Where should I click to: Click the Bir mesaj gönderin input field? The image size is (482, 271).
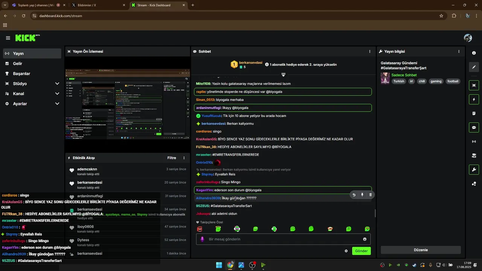(283, 239)
